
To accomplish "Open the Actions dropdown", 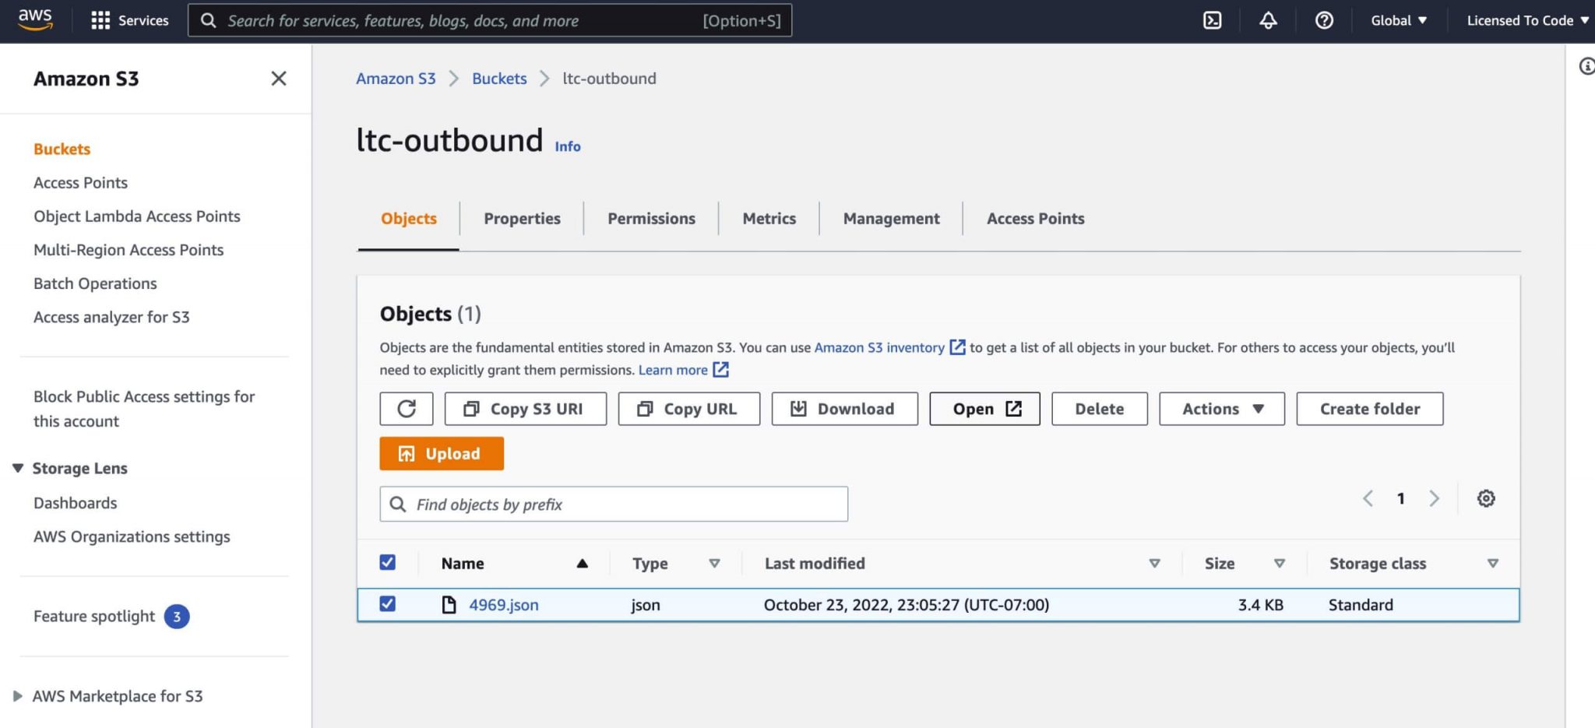I will [x=1221, y=408].
